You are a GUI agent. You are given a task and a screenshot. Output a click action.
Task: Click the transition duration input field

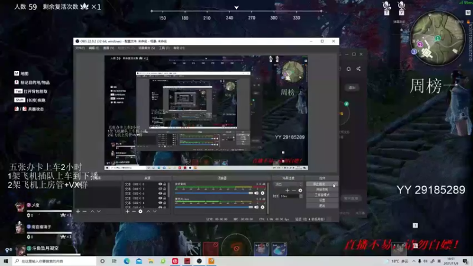[x=289, y=196]
